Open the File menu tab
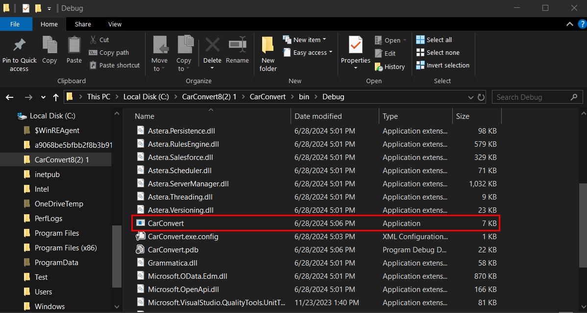 (15, 24)
